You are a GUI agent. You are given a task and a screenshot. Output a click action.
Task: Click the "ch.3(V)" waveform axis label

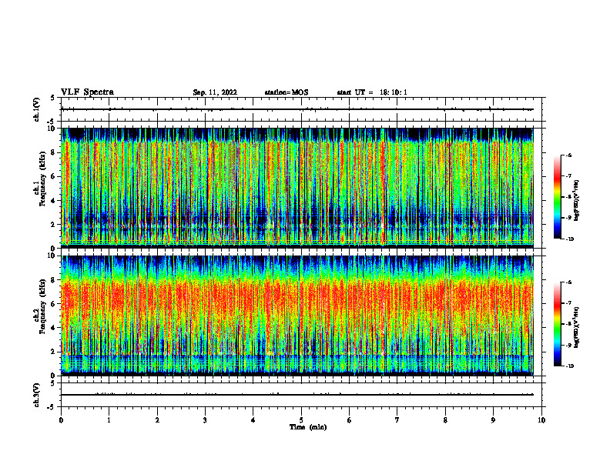(x=36, y=395)
